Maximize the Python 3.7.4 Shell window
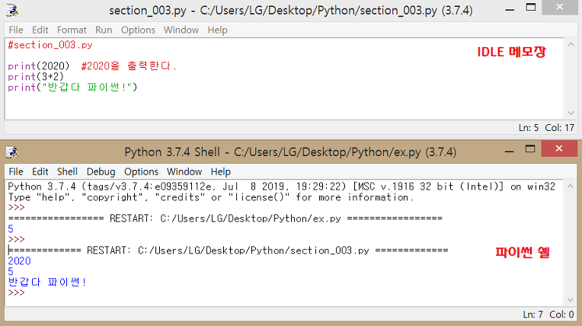The height and width of the screenshot is (326, 582). (530, 149)
